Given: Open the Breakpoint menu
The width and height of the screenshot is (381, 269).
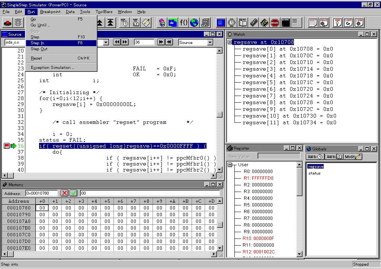Looking at the screenshot, I should coord(50,12).
